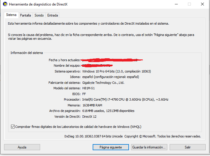Click the 'Archivo de paginación:' label
210x156 pixels.
coord(65,111)
